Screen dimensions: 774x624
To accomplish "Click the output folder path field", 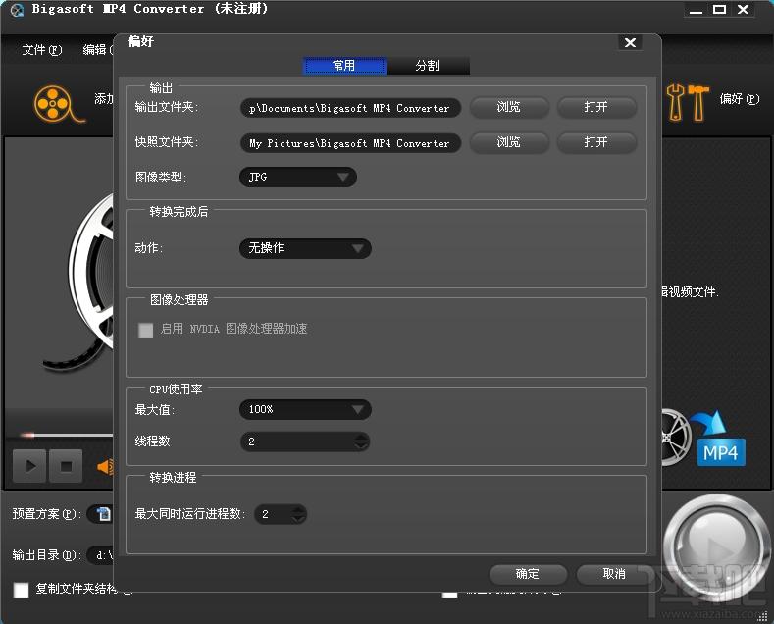I will [x=350, y=108].
